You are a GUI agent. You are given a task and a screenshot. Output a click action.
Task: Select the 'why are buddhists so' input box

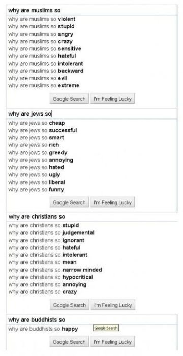(91, 320)
